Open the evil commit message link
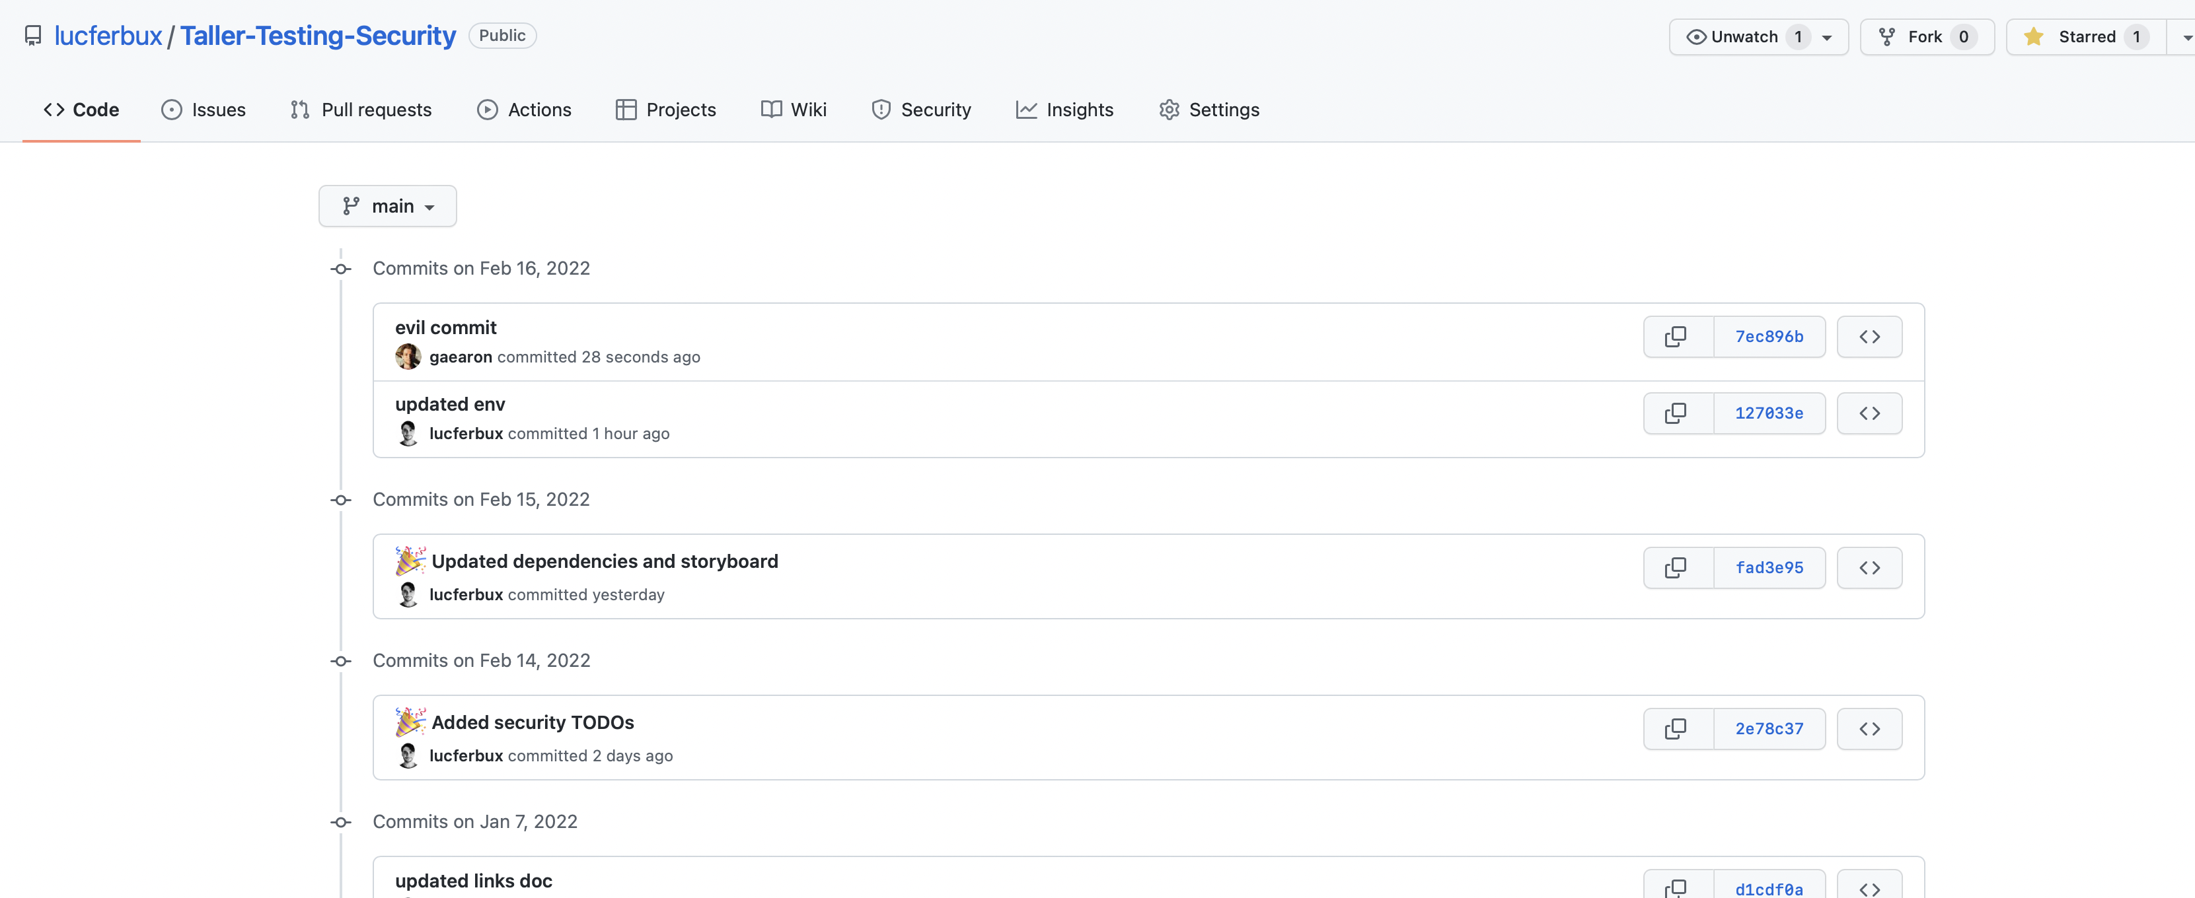The height and width of the screenshot is (898, 2195). tap(445, 328)
